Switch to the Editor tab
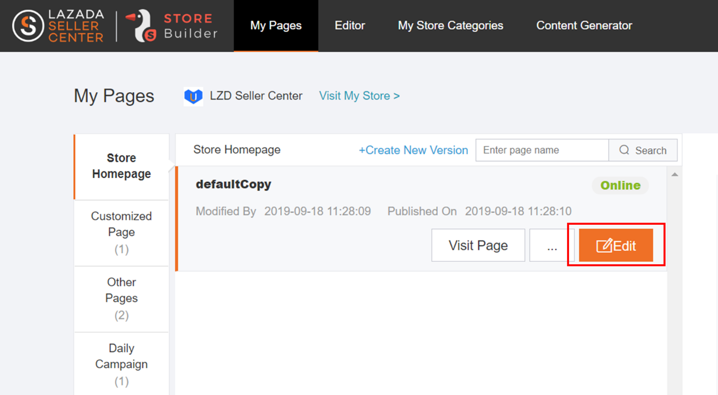Image resolution: width=718 pixels, height=395 pixels. point(350,25)
